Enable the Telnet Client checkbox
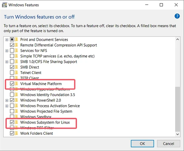Screen dimensions: 184x151 point(12,73)
